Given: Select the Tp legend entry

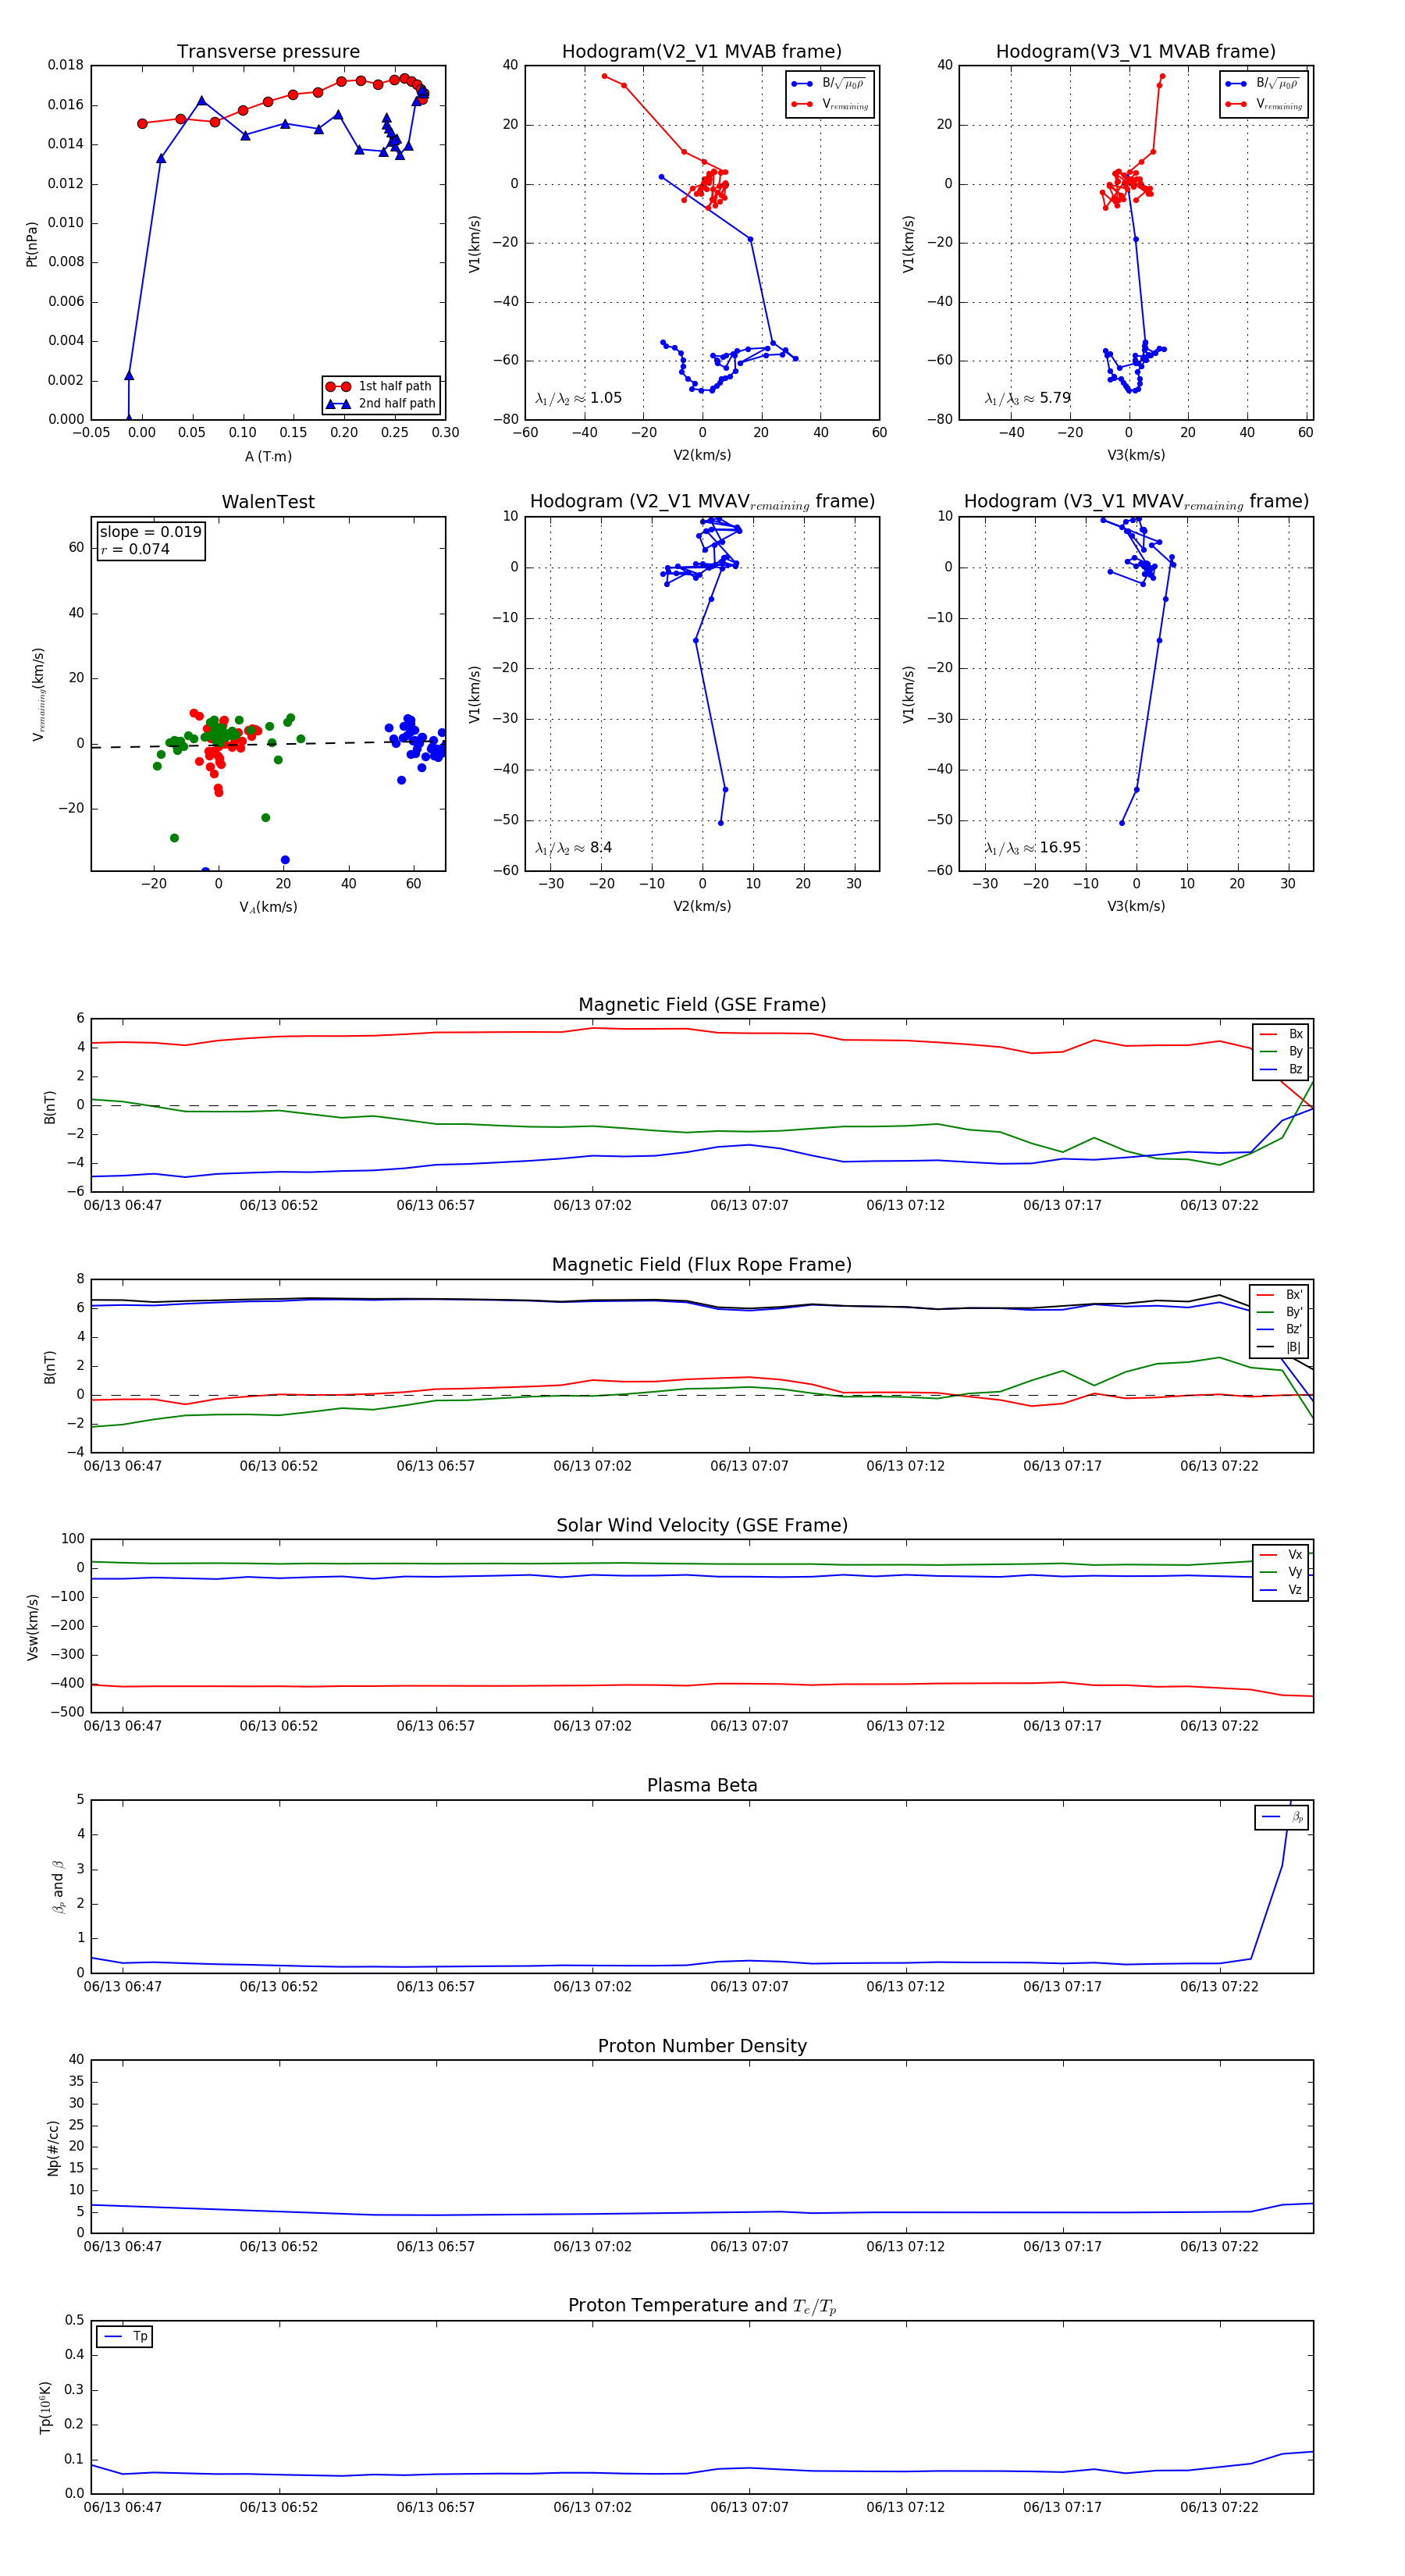Looking at the screenshot, I should point(125,2337).
